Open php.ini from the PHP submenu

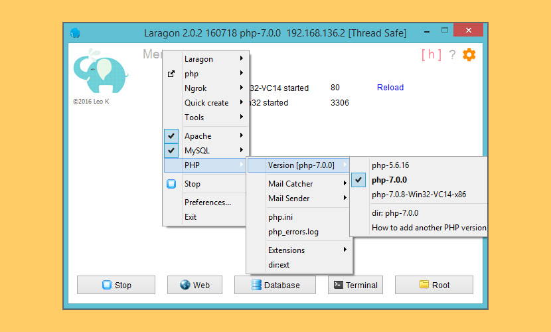(298, 217)
